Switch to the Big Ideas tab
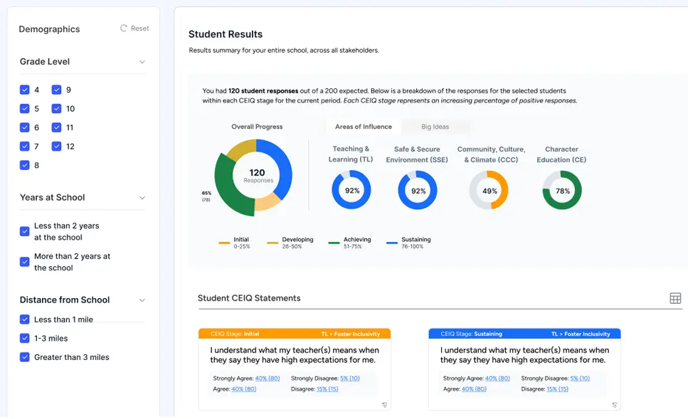This screenshot has height=419, width=688. pos(436,127)
